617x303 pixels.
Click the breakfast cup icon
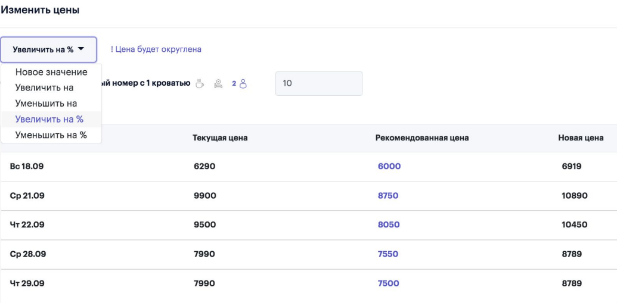[x=200, y=84]
